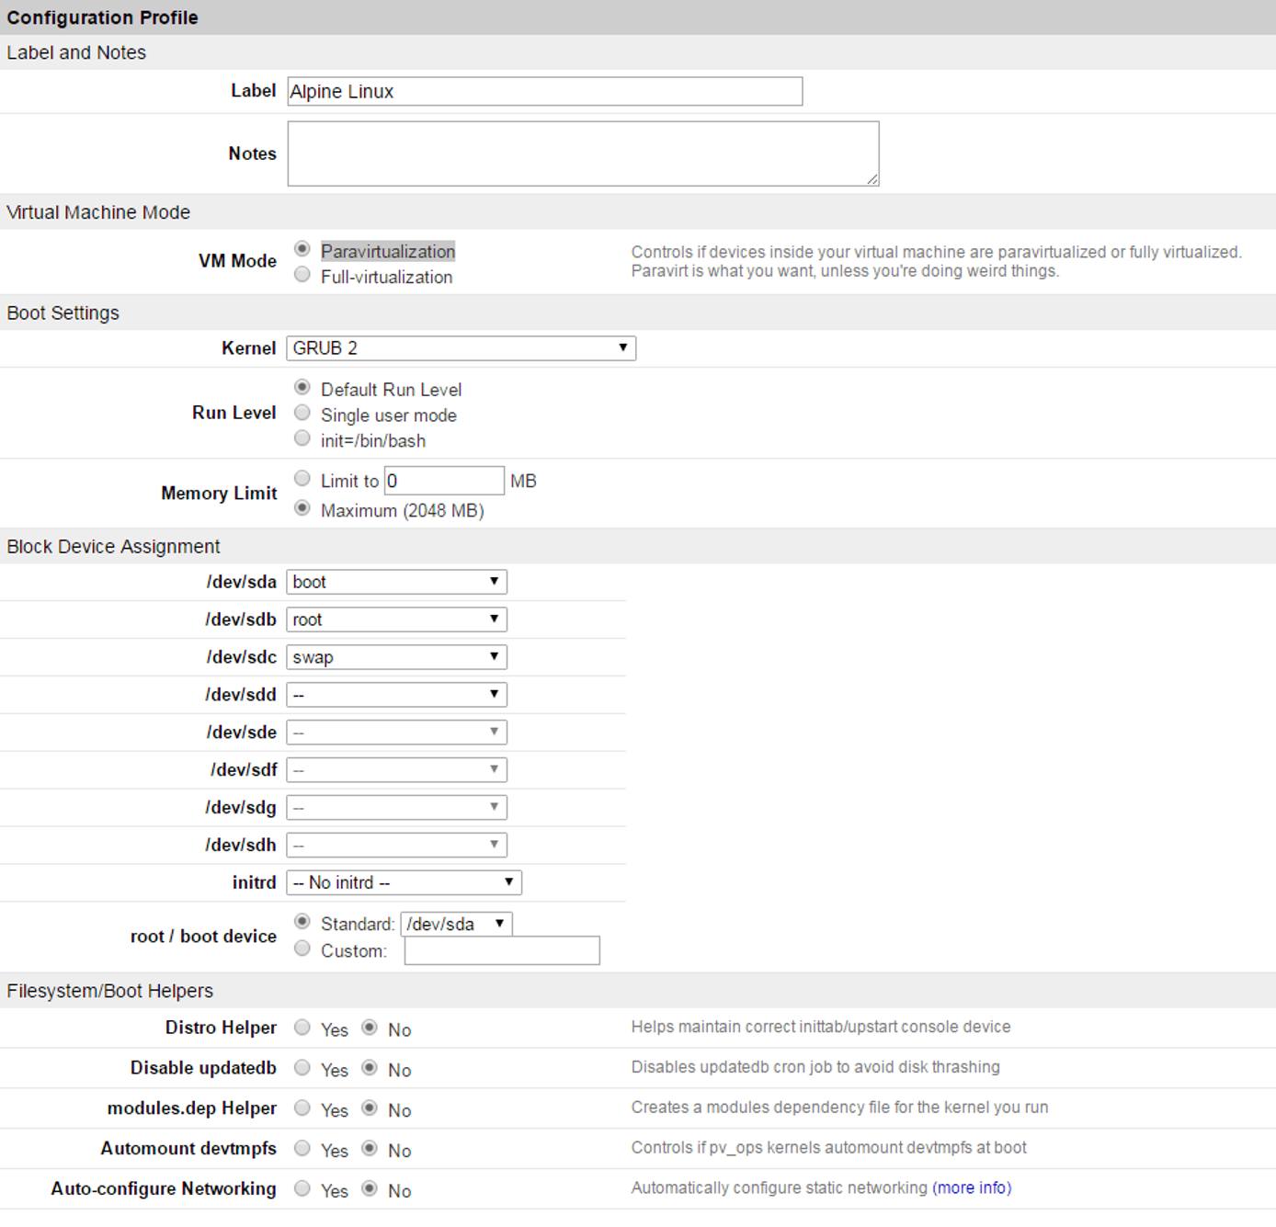Expand the initrd dropdown
This screenshot has width=1276, height=1227.
tap(403, 881)
